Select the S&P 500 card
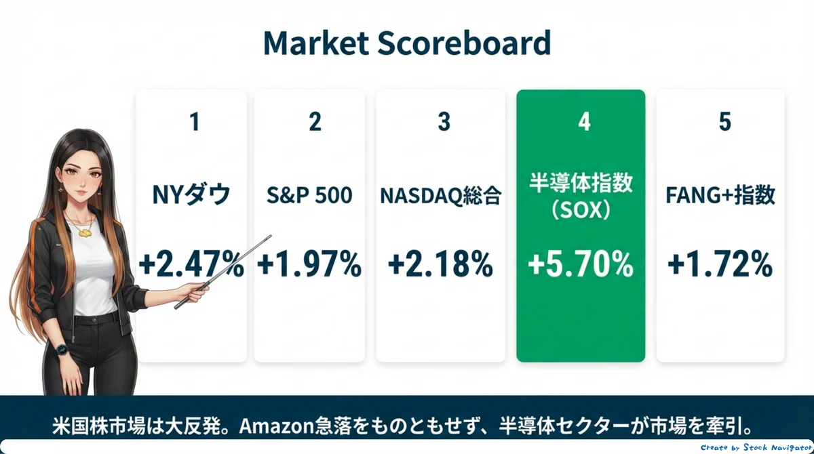 (x=309, y=226)
